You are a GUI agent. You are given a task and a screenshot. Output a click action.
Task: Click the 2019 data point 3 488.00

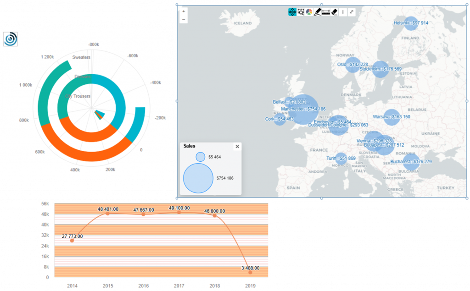[x=250, y=272]
